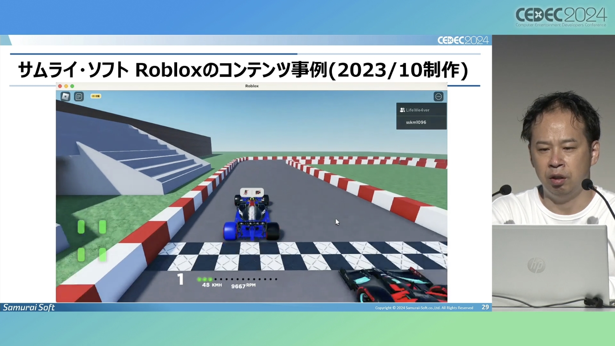Open the chat window icon
This screenshot has width=615, height=346.
point(79,96)
